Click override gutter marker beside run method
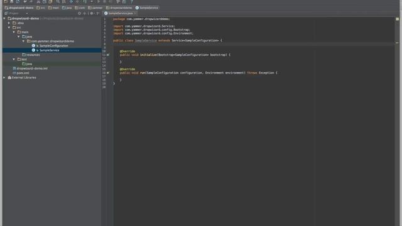 tap(108, 73)
